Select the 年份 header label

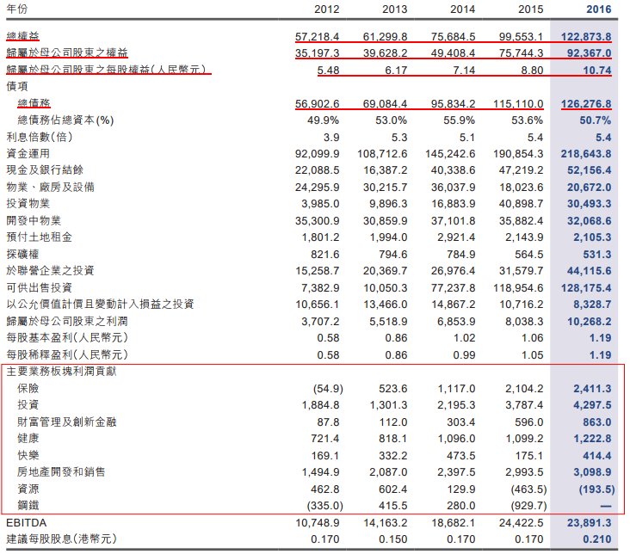click(18, 9)
